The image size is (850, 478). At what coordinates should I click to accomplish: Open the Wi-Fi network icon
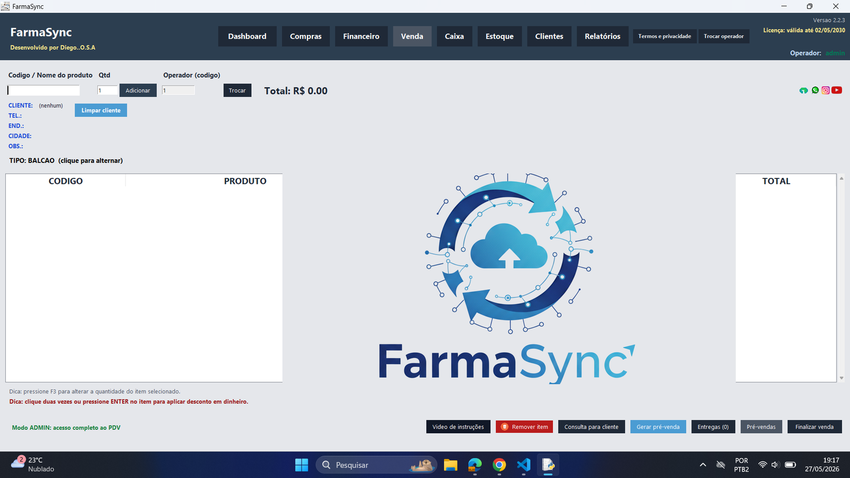click(x=762, y=465)
